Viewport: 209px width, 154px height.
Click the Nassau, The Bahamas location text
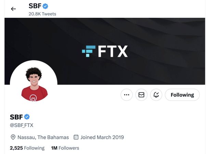(x=43, y=137)
